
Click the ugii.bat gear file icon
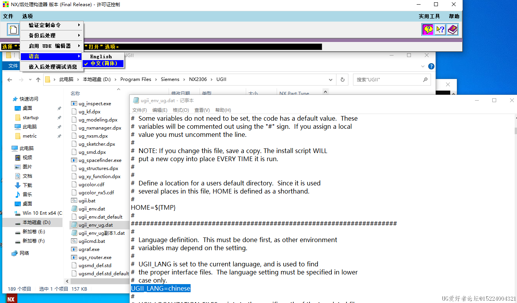pyautogui.click(x=74, y=200)
